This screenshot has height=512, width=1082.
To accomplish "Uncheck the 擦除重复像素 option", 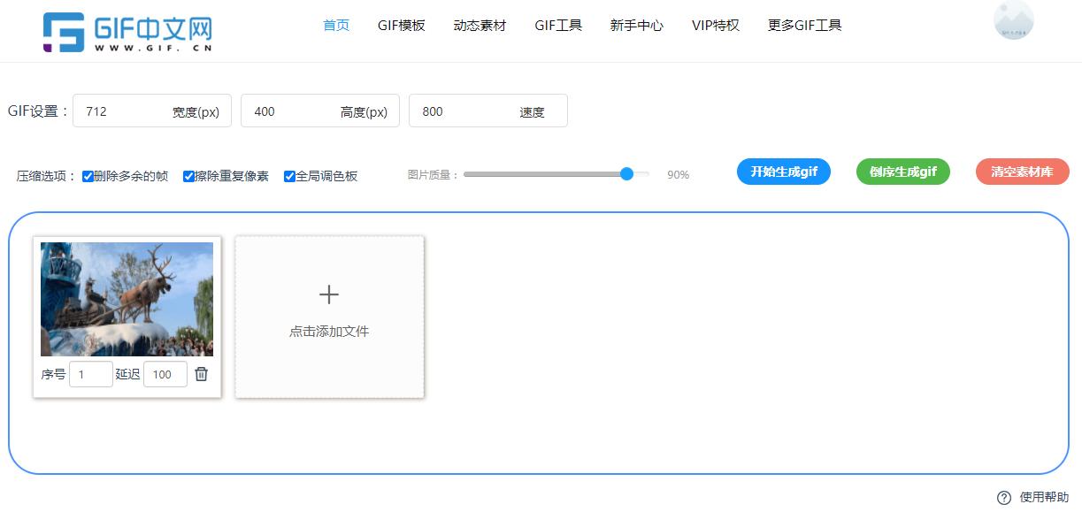I will (188, 176).
